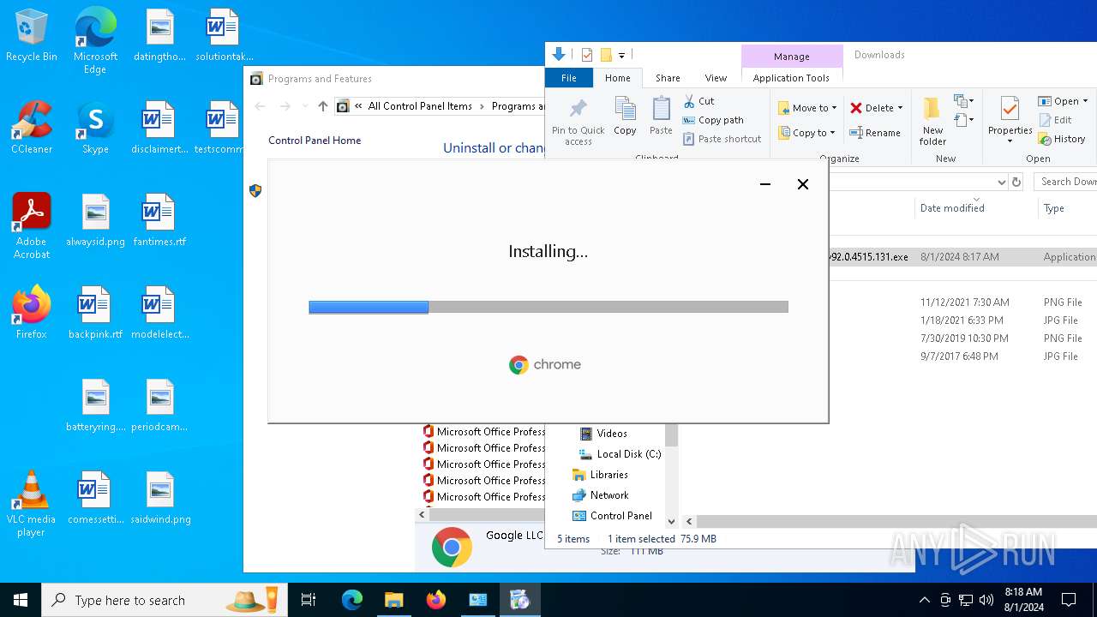The width and height of the screenshot is (1097, 617).
Task: Click Refresh beside the Explorer address bar
Action: (x=1016, y=182)
